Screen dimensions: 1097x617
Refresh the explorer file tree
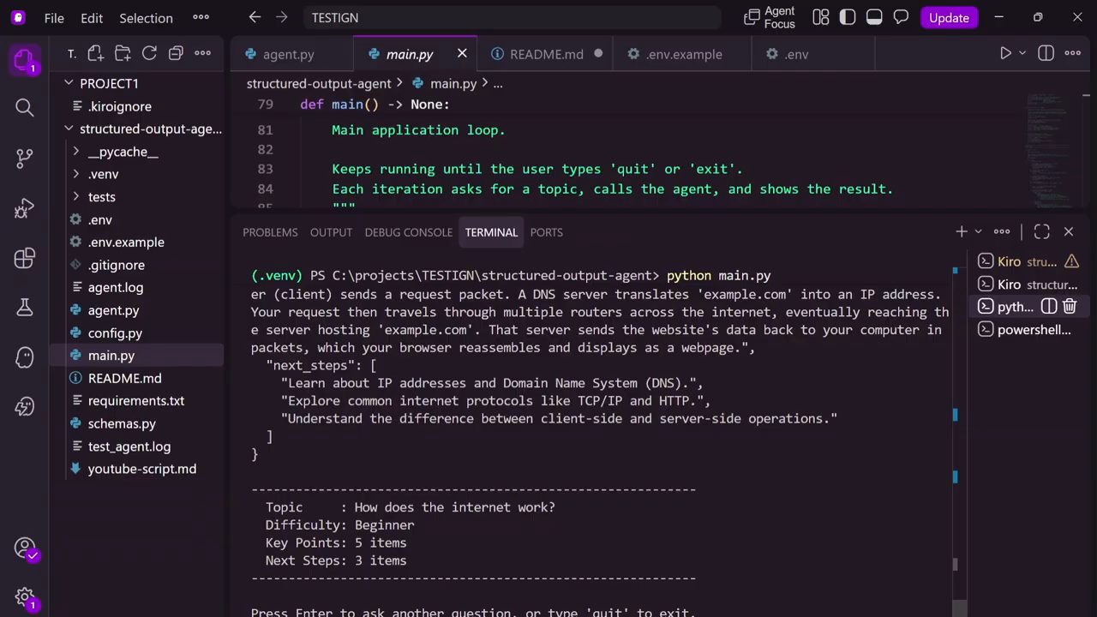point(149,53)
